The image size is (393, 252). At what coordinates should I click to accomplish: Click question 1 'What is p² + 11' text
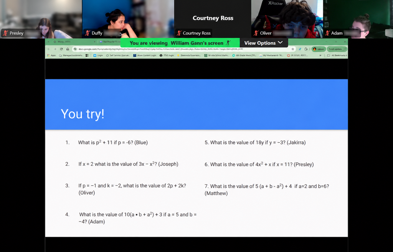[x=113, y=142]
